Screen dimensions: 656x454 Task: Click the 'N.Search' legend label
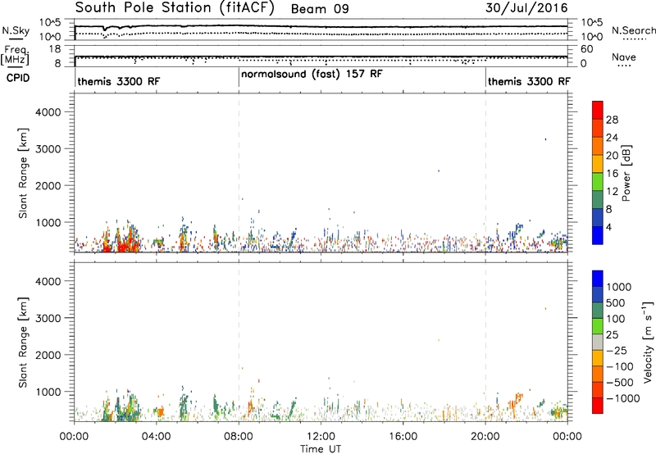point(633,30)
